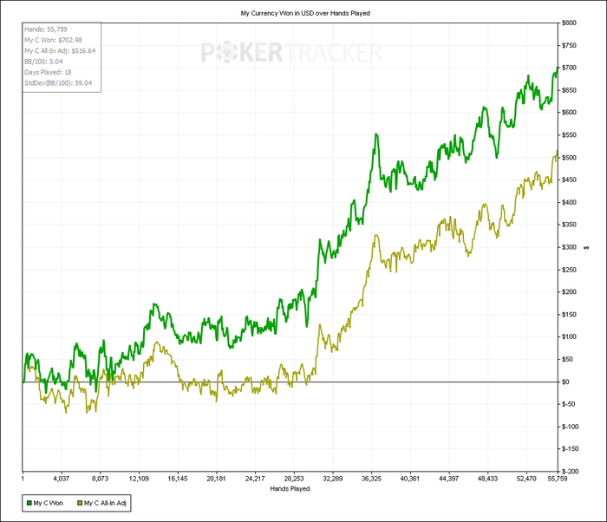Click the Hands: 55,759 stat line

46,29
